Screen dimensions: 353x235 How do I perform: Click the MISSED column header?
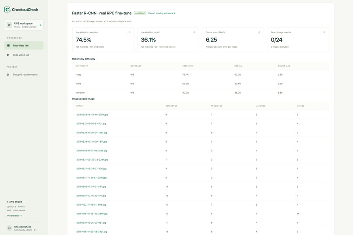(x=300, y=106)
